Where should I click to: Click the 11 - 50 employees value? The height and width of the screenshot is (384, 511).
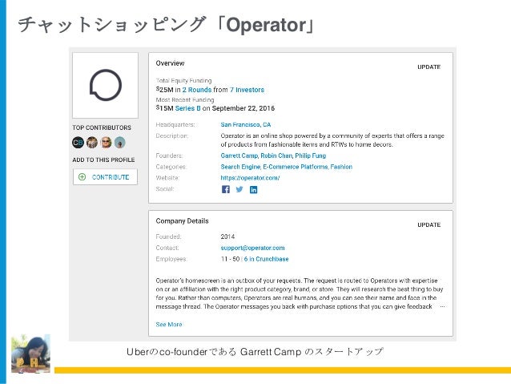click(230, 259)
